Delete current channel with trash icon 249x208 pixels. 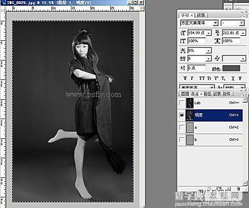tap(238, 189)
